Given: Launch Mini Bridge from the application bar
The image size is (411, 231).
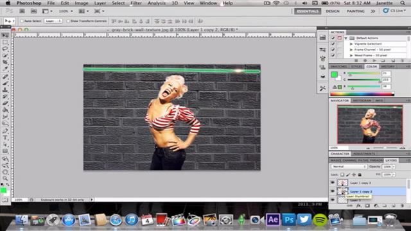Looking at the screenshot, I should pyautogui.click(x=33, y=12).
